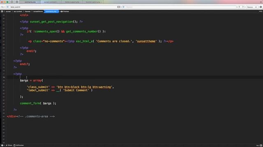Toggle the split view icon on the path bar
The width and height of the screenshot is (263, 147).
pyautogui.click(x=261, y=11)
